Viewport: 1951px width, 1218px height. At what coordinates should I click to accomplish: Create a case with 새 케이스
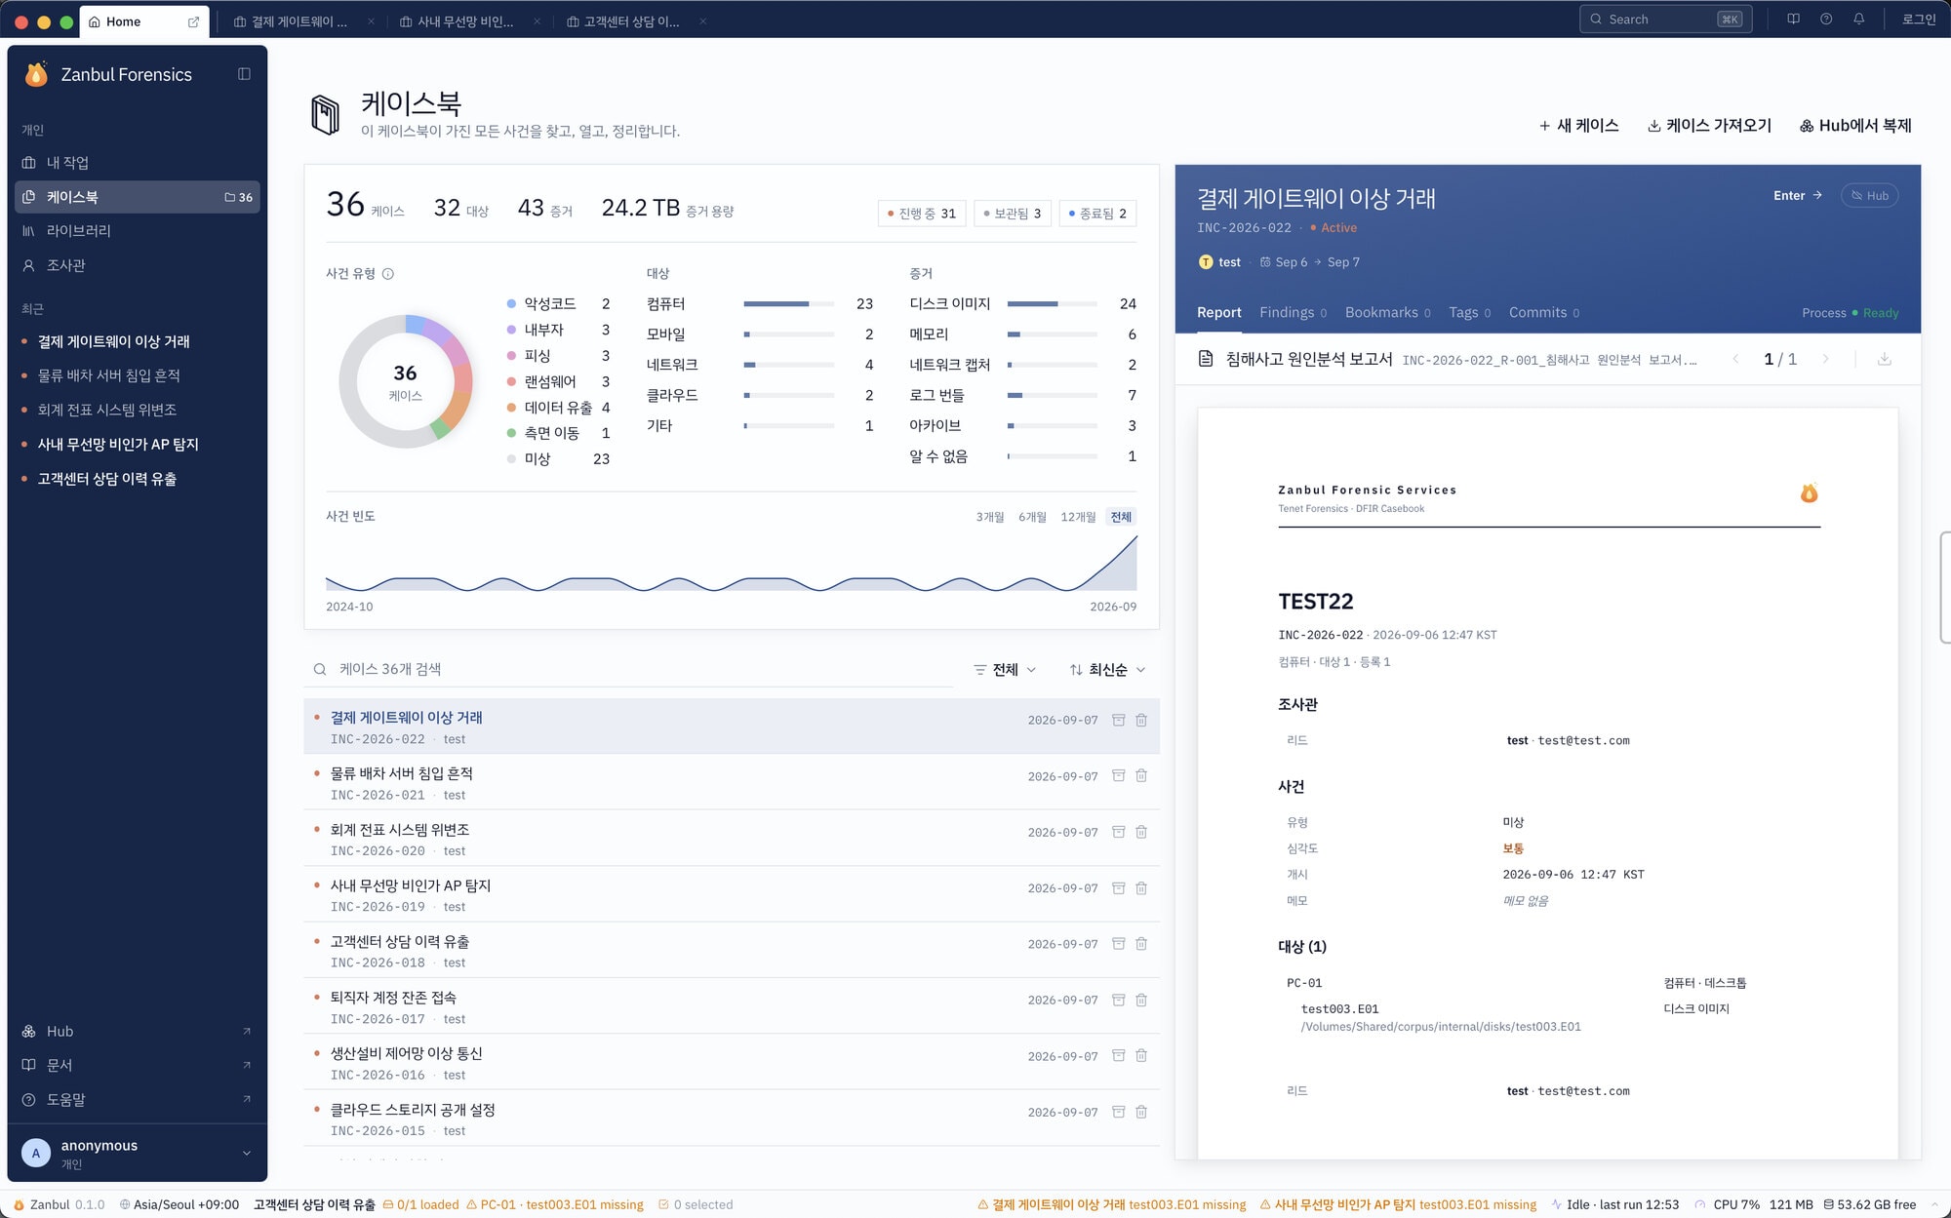1579,126
